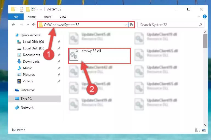Open the File menu
211x140 pixels.
(x=16, y=17)
